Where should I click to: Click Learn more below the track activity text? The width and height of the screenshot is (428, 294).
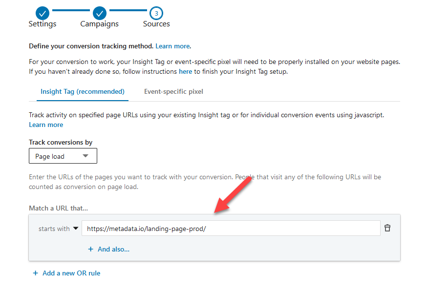tap(45, 125)
